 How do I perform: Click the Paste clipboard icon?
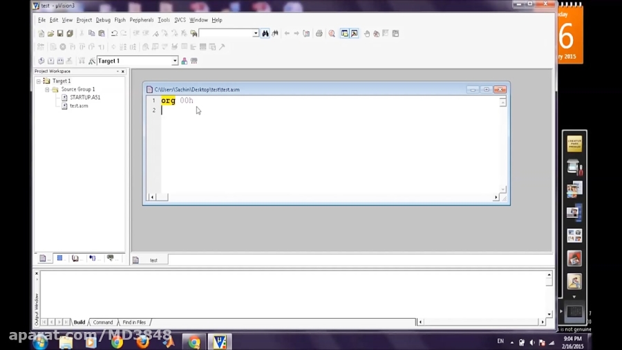102,34
